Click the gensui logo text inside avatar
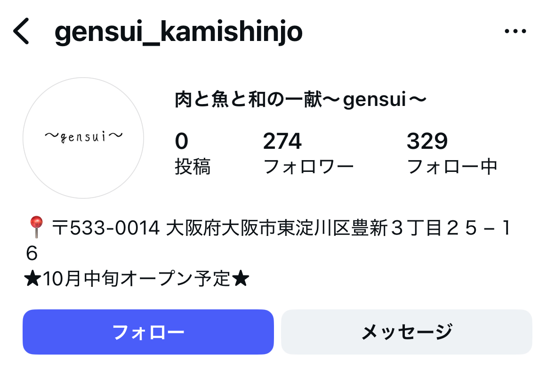Screen dimensions: 555x380 [83, 136]
